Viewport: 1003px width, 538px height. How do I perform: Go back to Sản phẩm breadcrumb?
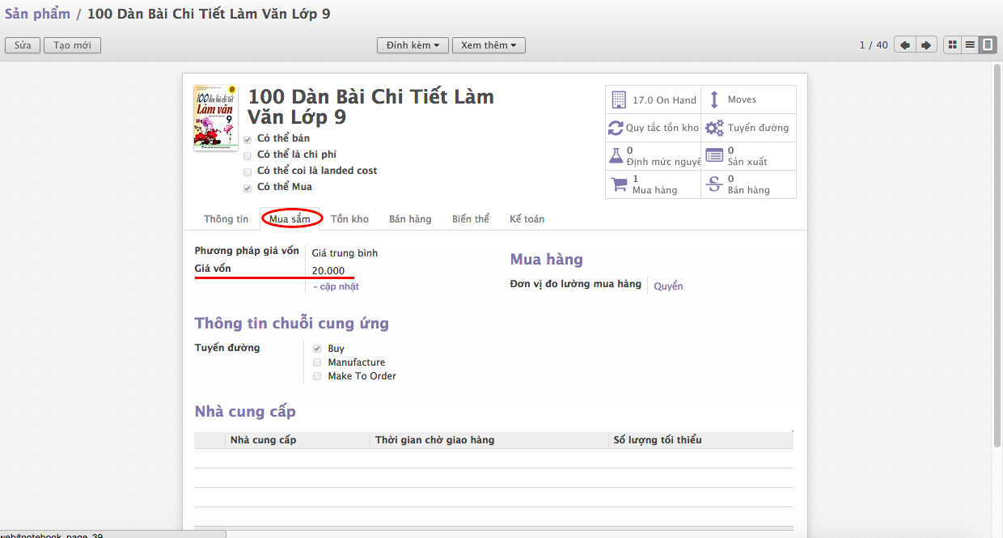point(37,14)
